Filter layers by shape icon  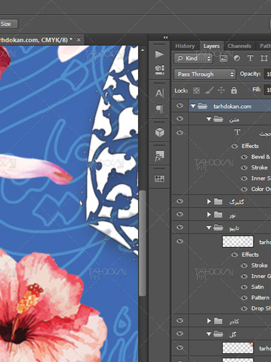(x=264, y=58)
